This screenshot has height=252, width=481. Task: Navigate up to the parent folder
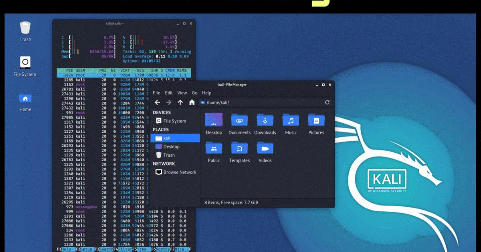pyautogui.click(x=180, y=102)
